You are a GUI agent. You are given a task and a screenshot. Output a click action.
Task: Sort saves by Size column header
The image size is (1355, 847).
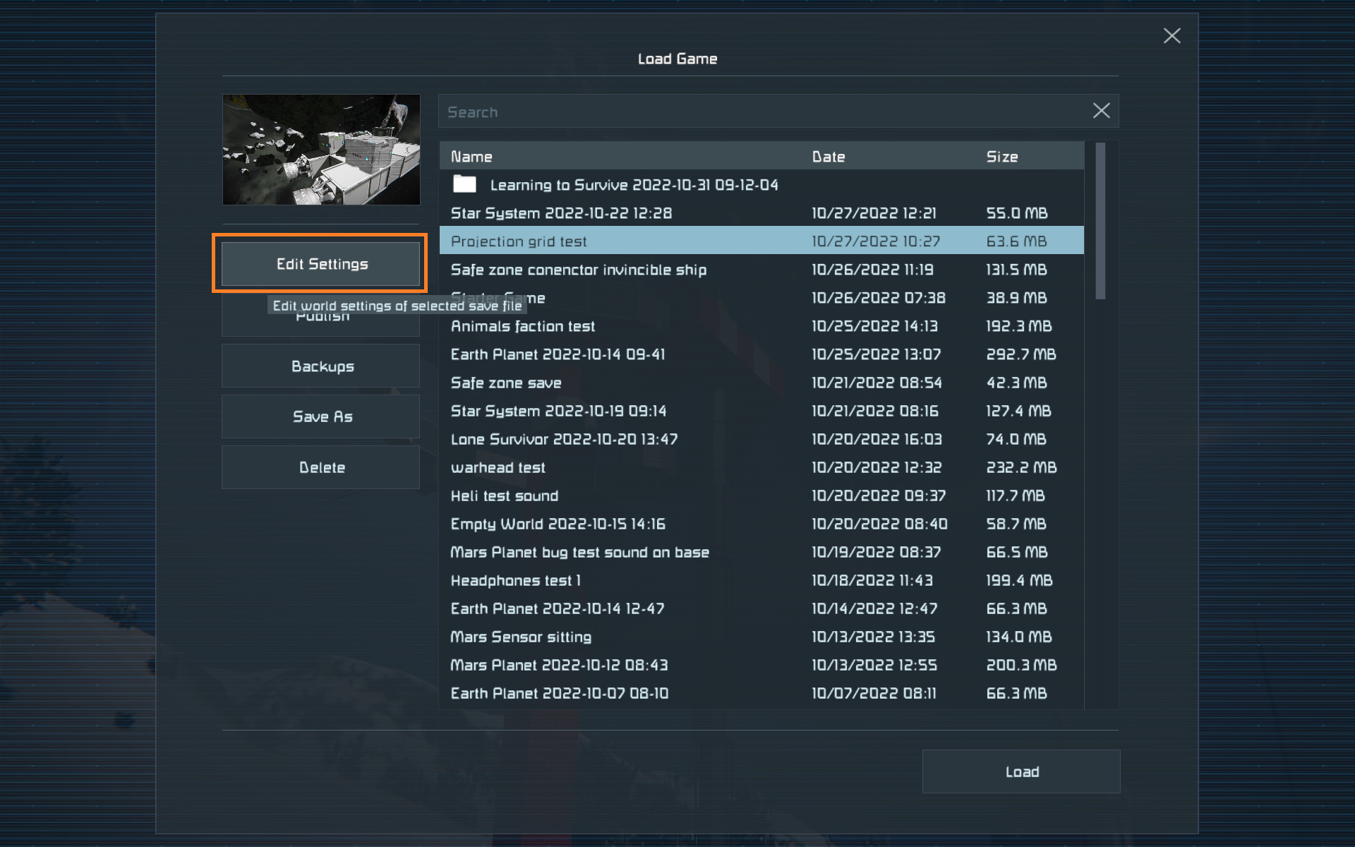point(1001,157)
